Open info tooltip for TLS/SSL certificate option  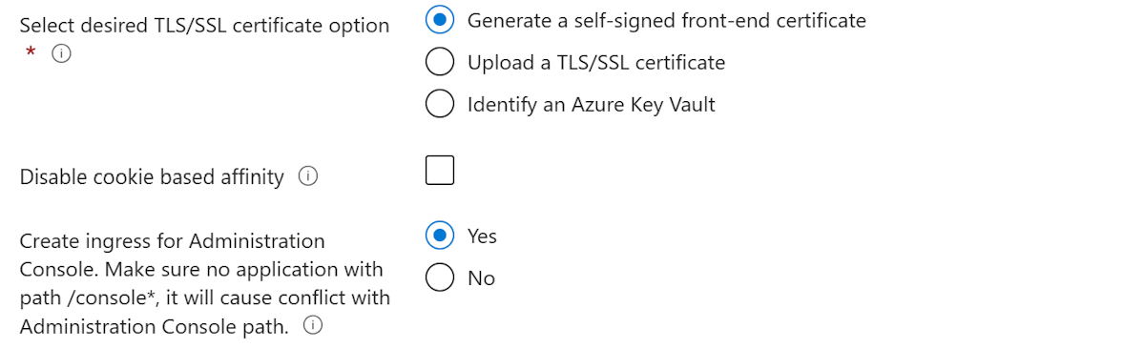click(59, 54)
